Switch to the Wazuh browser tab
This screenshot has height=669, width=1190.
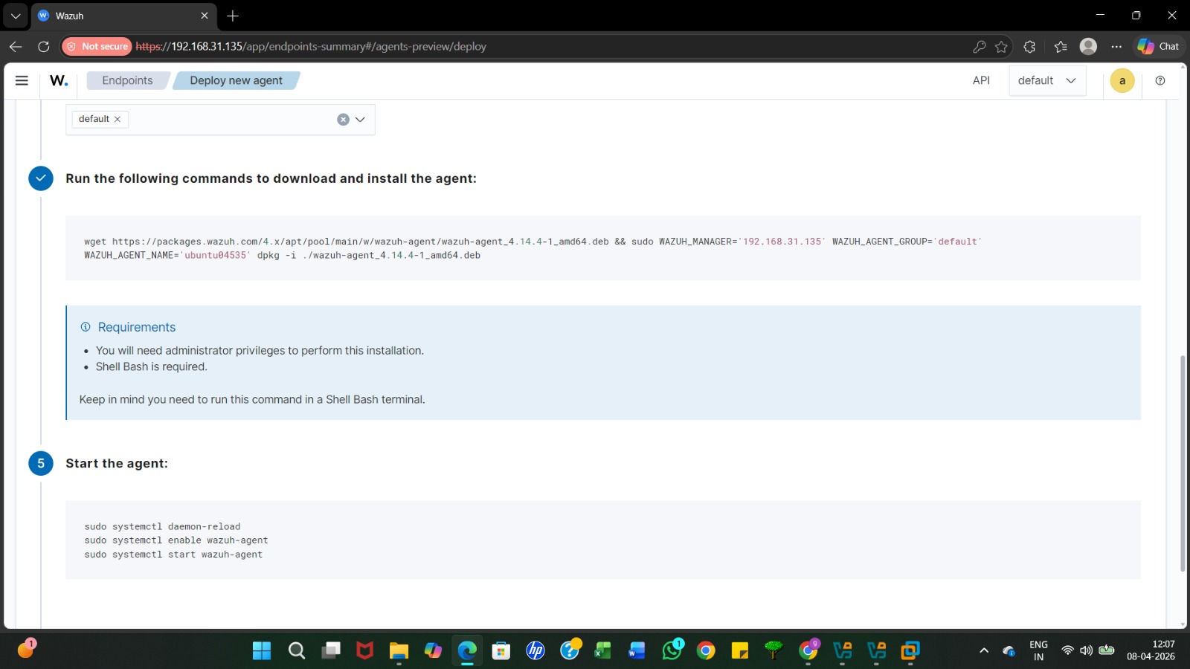coord(123,16)
